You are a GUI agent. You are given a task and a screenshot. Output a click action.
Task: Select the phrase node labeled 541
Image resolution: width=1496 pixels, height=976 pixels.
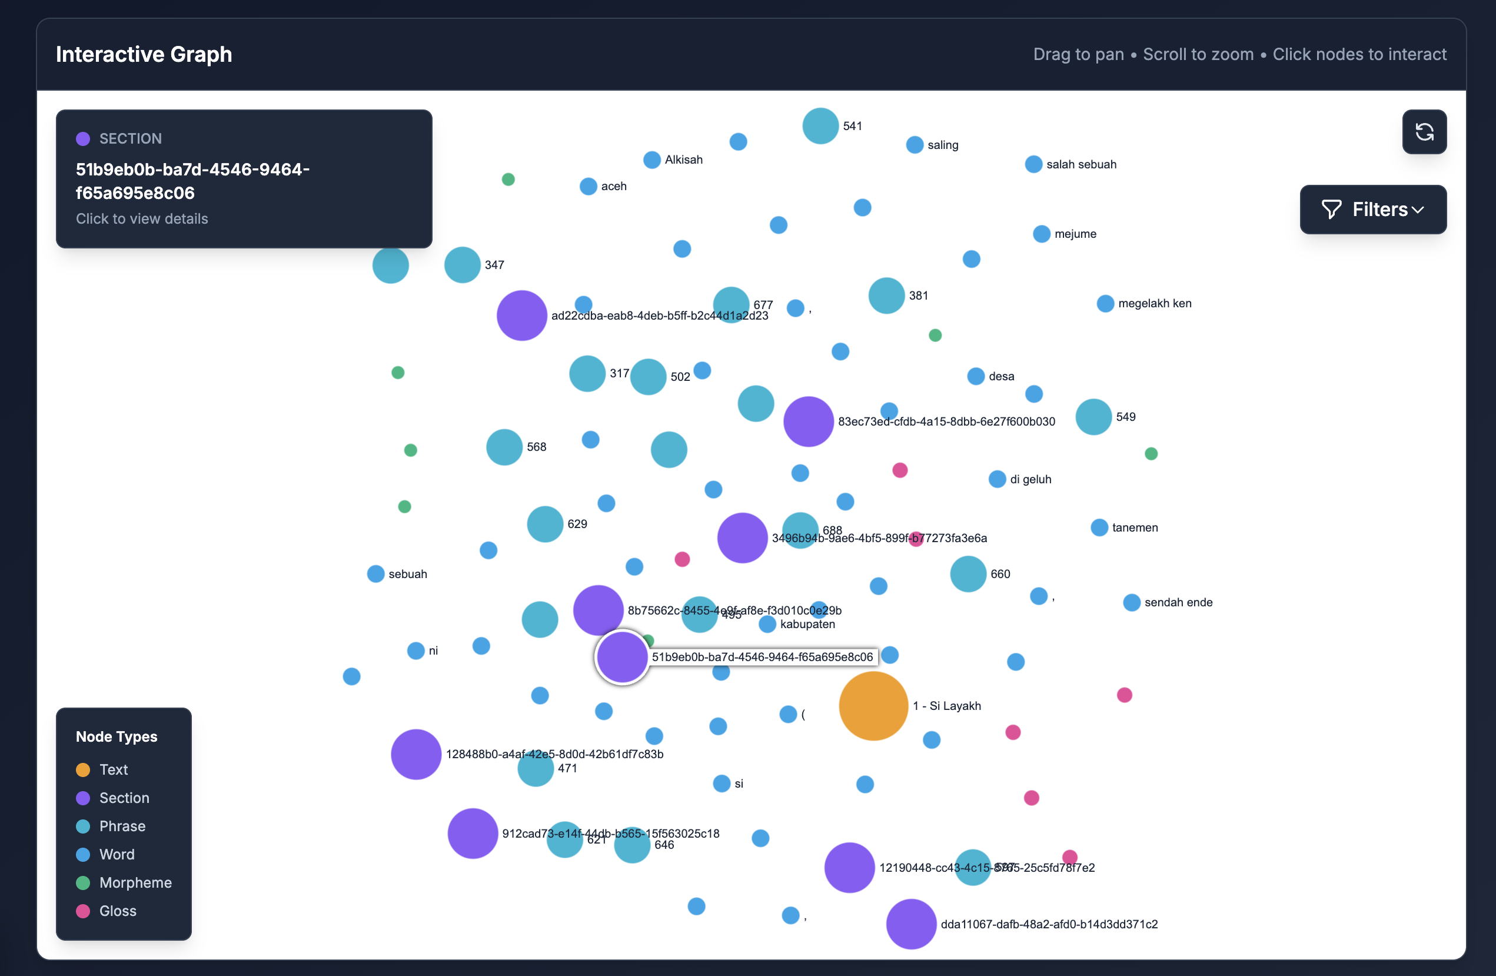tap(820, 125)
